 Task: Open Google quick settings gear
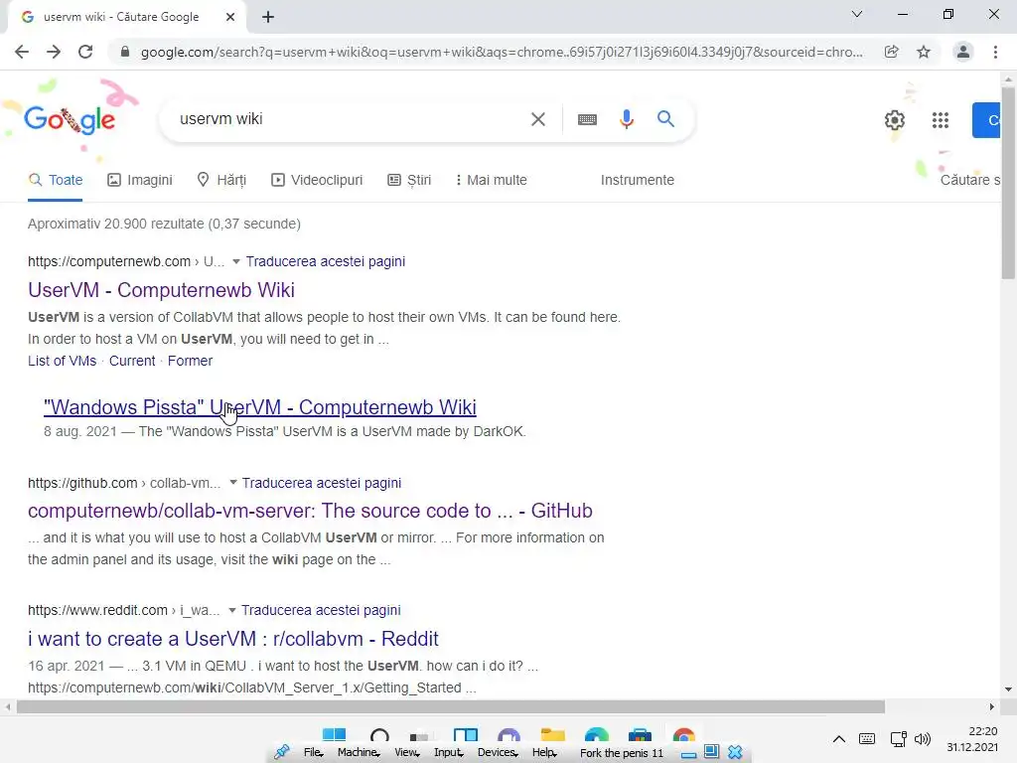point(895,120)
